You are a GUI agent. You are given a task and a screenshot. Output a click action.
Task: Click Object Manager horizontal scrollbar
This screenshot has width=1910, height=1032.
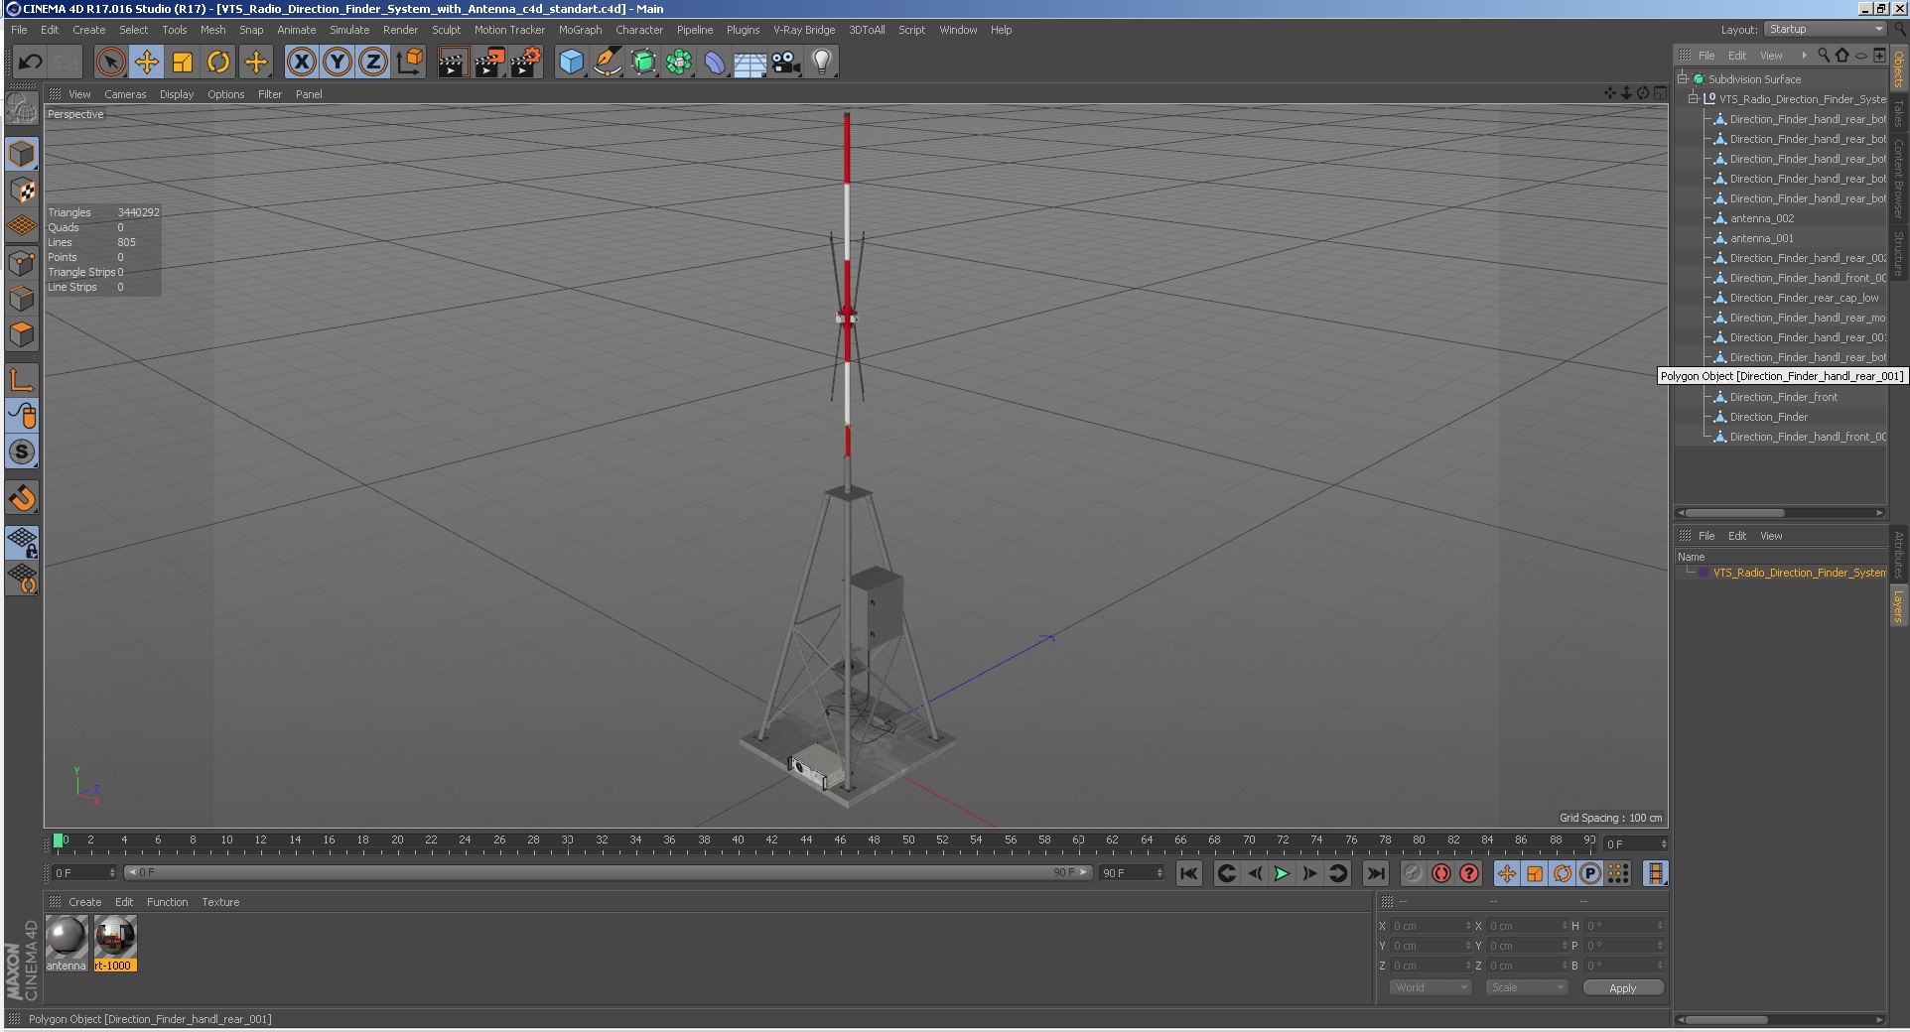pyautogui.click(x=1733, y=513)
